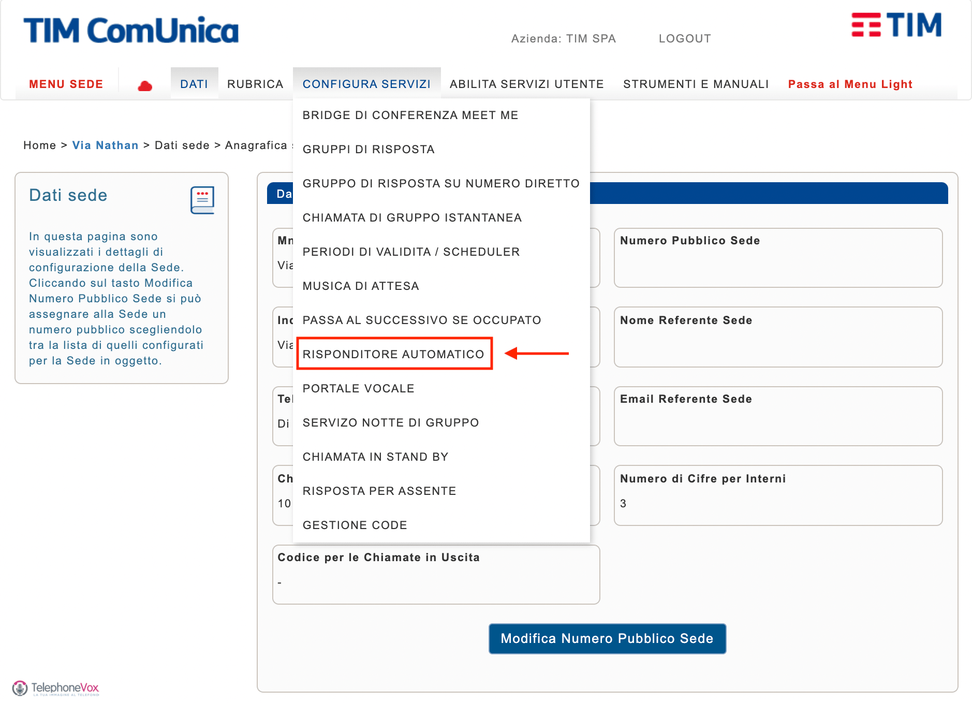The width and height of the screenshot is (972, 703).
Task: Click the Nome Referente Sede field
Action: click(x=778, y=337)
